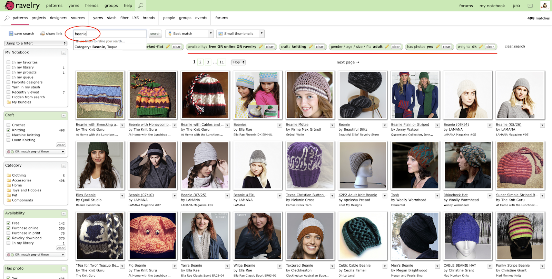
Task: Open the Pet category folder icon
Action: point(9,195)
